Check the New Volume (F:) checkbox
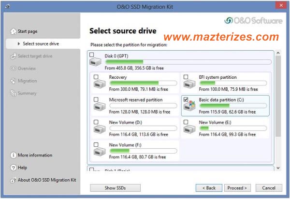 click(x=96, y=144)
